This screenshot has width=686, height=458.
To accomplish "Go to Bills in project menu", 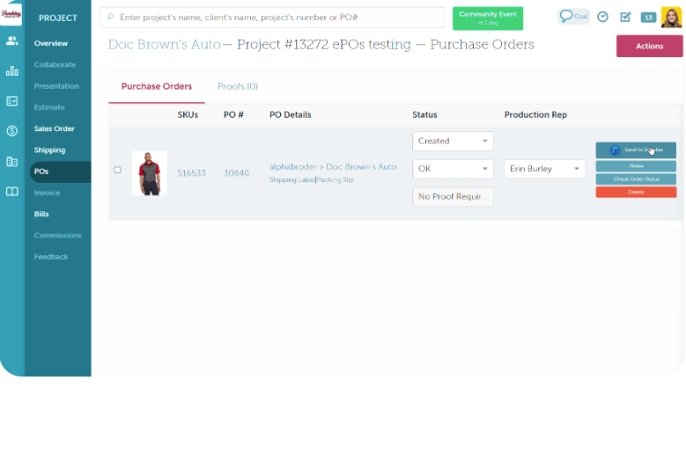I will 42,215.
